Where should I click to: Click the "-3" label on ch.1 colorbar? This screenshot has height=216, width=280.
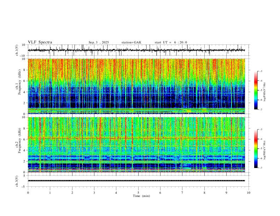coord(261,71)
